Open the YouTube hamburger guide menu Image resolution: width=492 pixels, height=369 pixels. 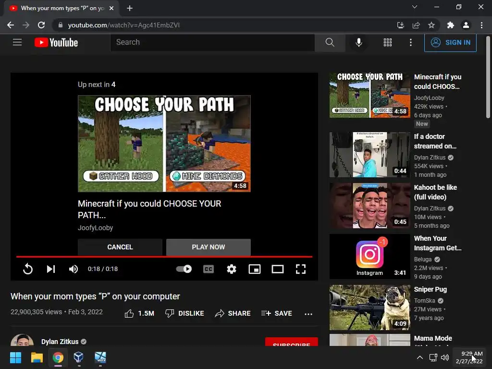pyautogui.click(x=17, y=42)
